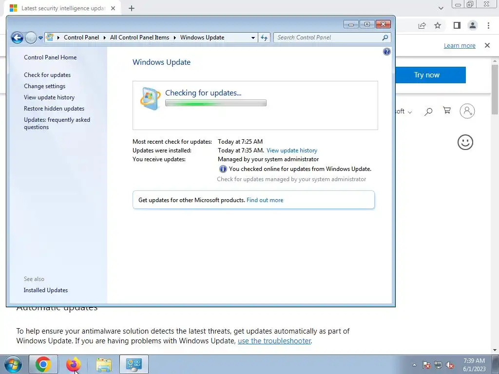Open the Chrome profile avatar
The width and height of the screenshot is (499, 374).
point(473,25)
